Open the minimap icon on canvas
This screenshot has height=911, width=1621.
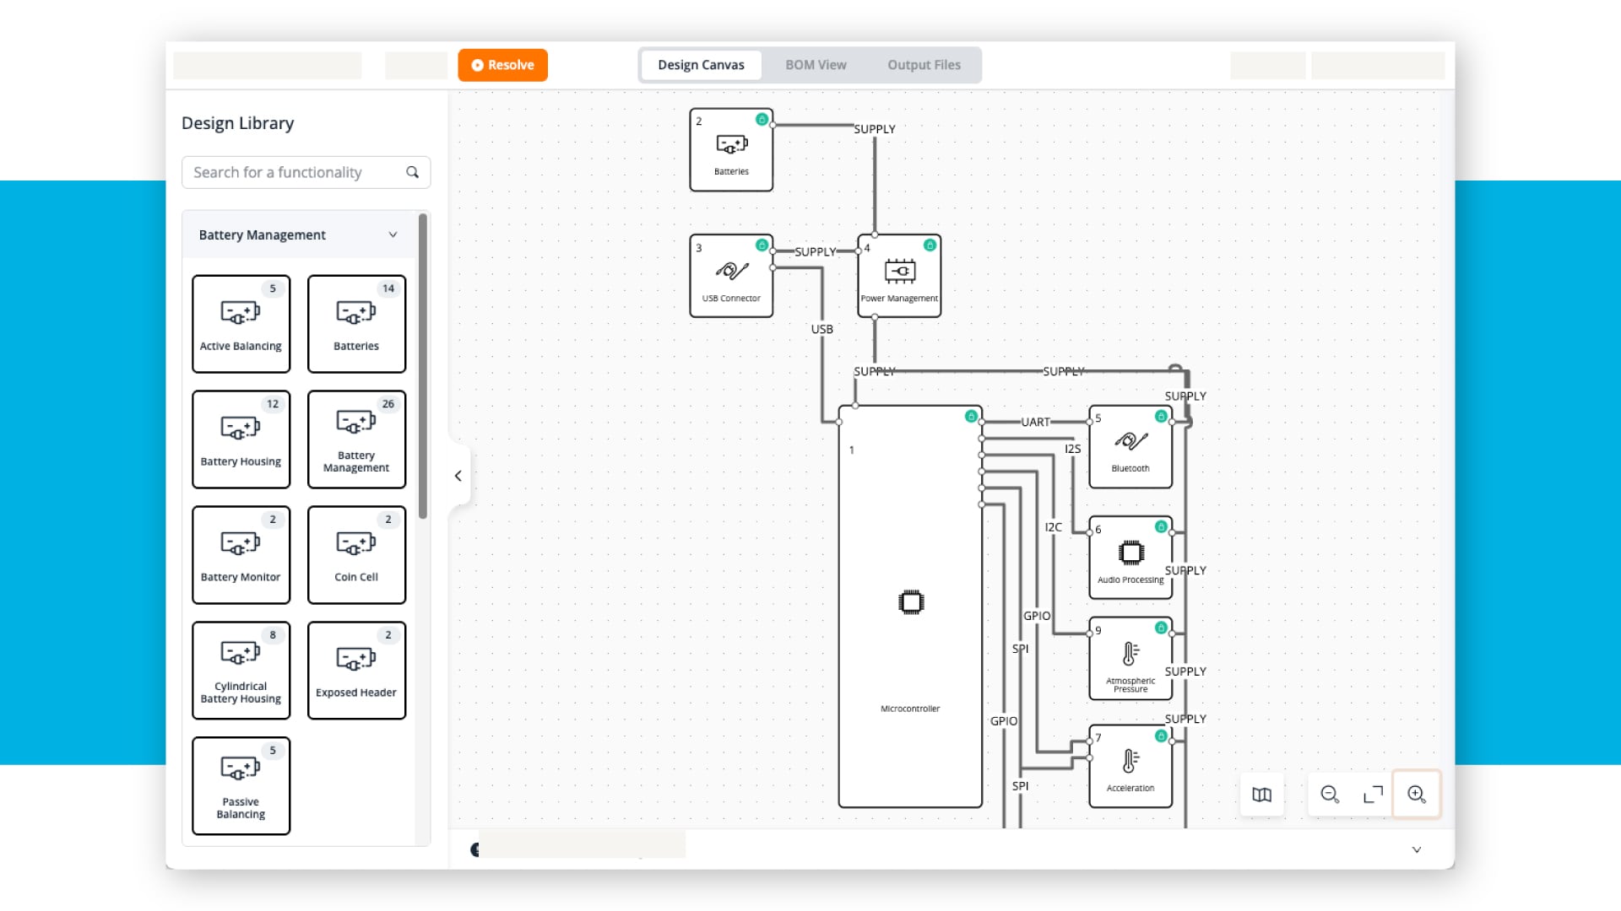1261,794
